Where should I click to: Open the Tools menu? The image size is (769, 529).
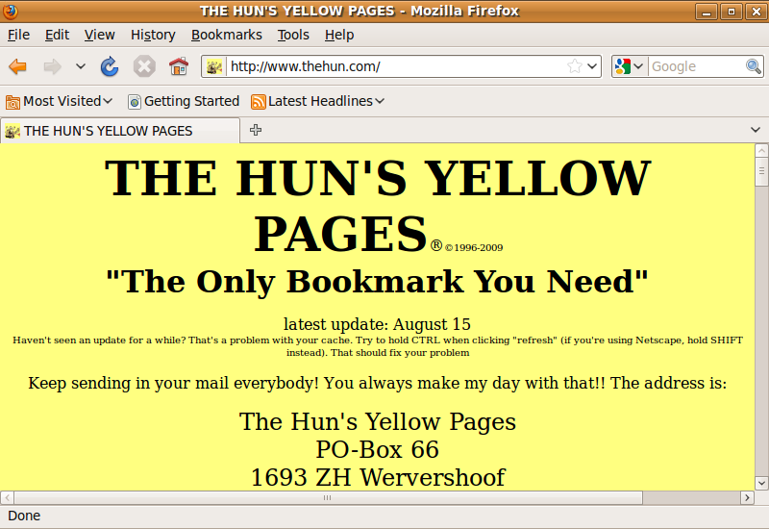[293, 35]
